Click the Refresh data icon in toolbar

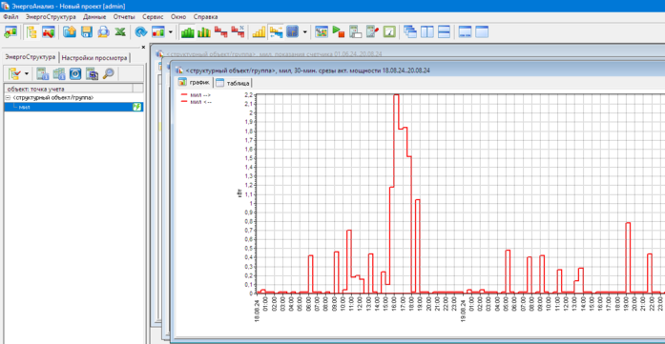tap(141, 31)
